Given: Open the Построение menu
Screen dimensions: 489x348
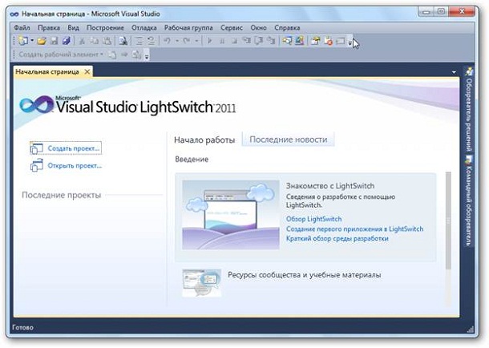Looking at the screenshot, I should (105, 27).
